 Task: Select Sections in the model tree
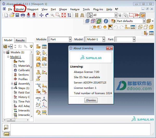coord(23,75)
